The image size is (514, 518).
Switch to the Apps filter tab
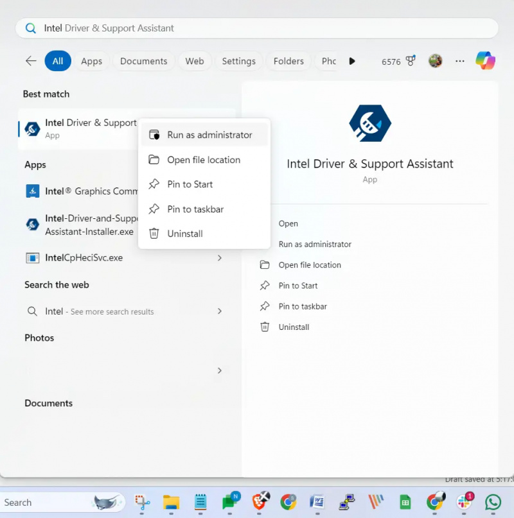(x=92, y=61)
